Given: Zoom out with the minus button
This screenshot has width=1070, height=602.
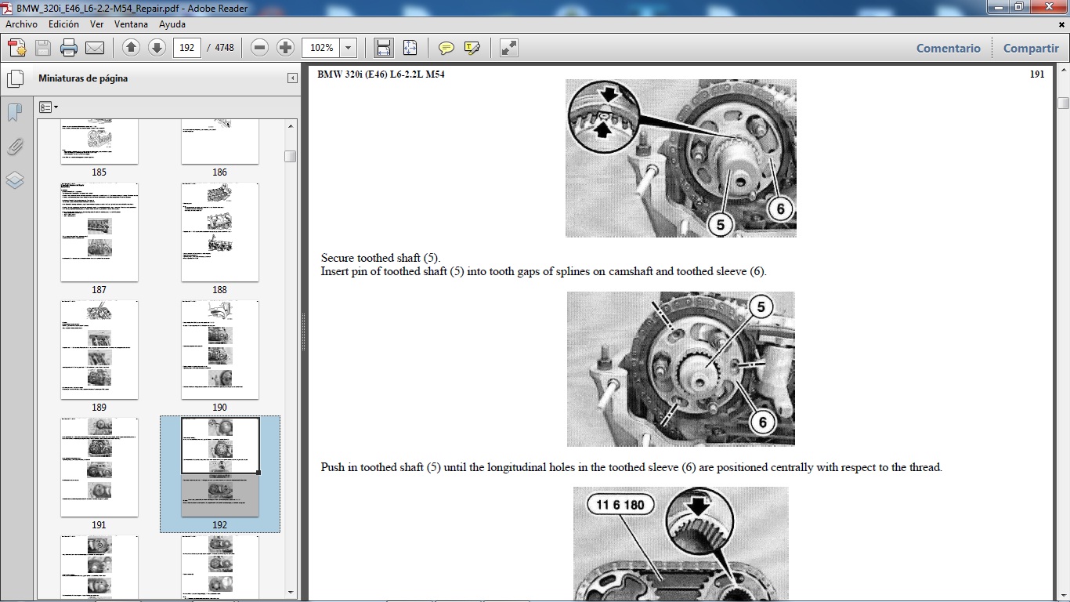Looking at the screenshot, I should (x=260, y=48).
